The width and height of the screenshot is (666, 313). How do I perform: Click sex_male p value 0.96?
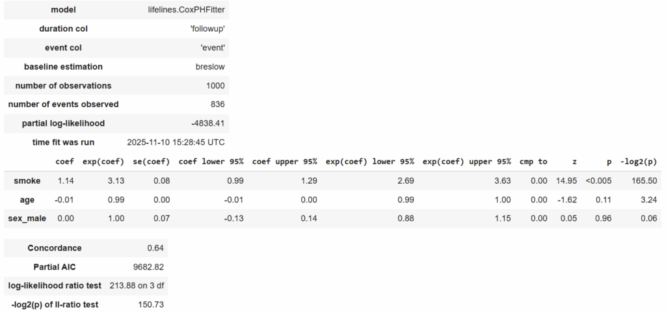click(604, 218)
